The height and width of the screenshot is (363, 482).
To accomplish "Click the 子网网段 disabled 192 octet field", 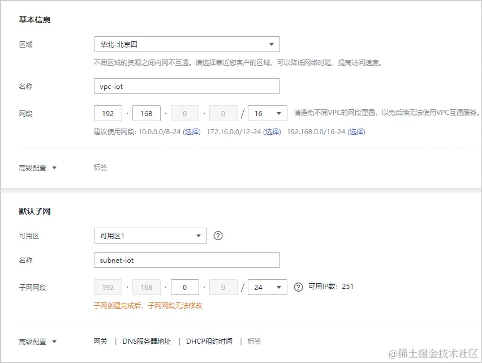I will click(108, 287).
